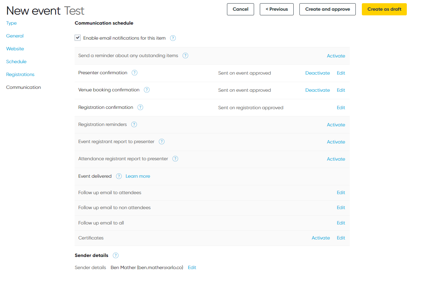Deactivate Presenter confirmation

tap(318, 73)
